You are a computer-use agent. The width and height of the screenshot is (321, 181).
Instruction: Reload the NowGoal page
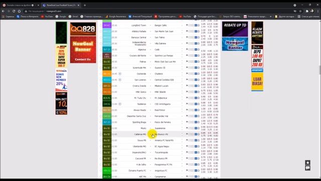tap(14, 11)
